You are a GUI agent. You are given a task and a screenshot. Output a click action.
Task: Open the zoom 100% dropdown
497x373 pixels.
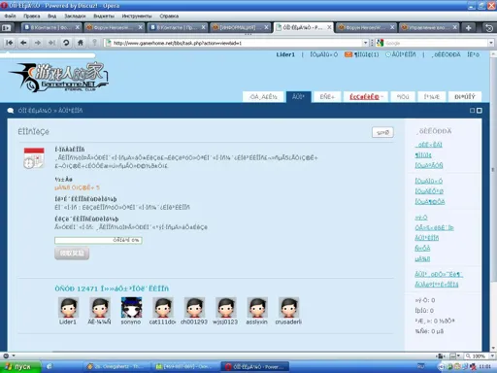point(492,356)
